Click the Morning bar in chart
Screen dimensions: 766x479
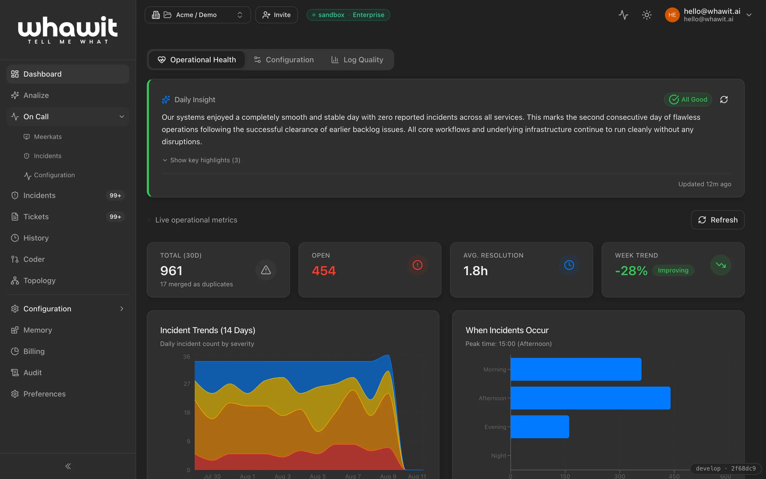tap(576, 369)
